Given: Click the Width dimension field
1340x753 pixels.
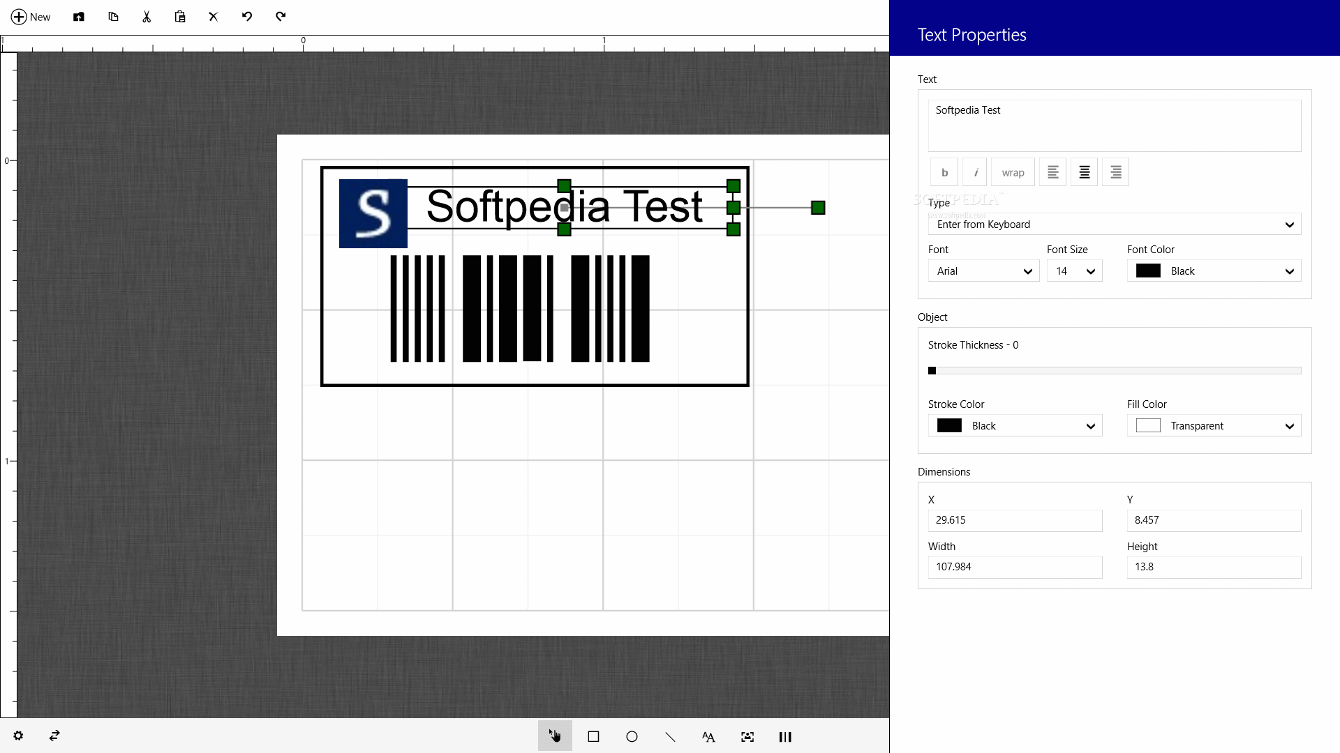Looking at the screenshot, I should pos(1015,568).
